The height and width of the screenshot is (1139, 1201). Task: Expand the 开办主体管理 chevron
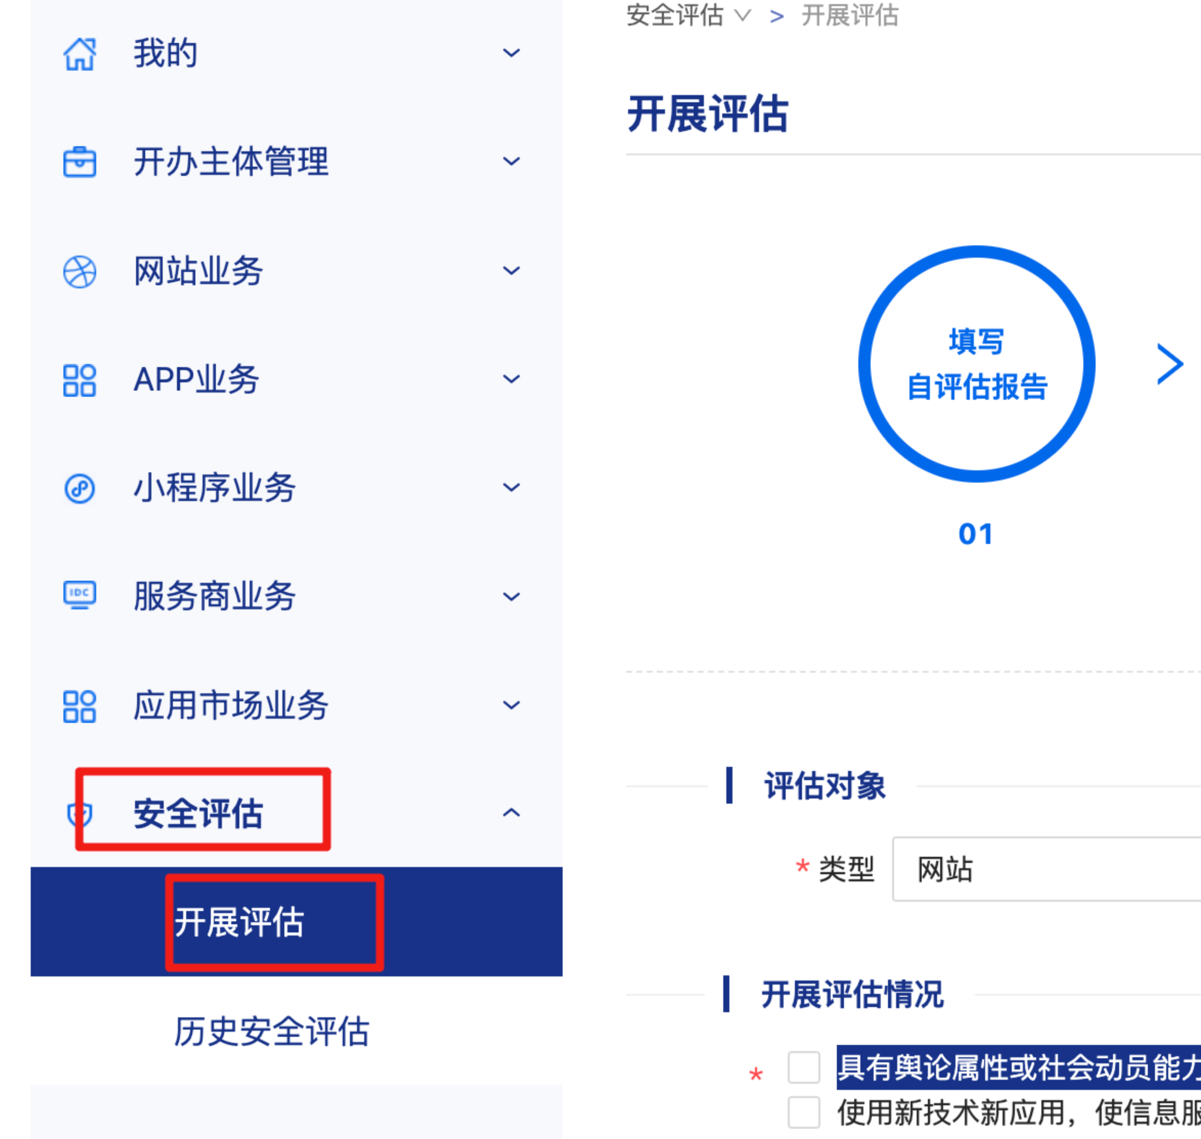point(511,162)
